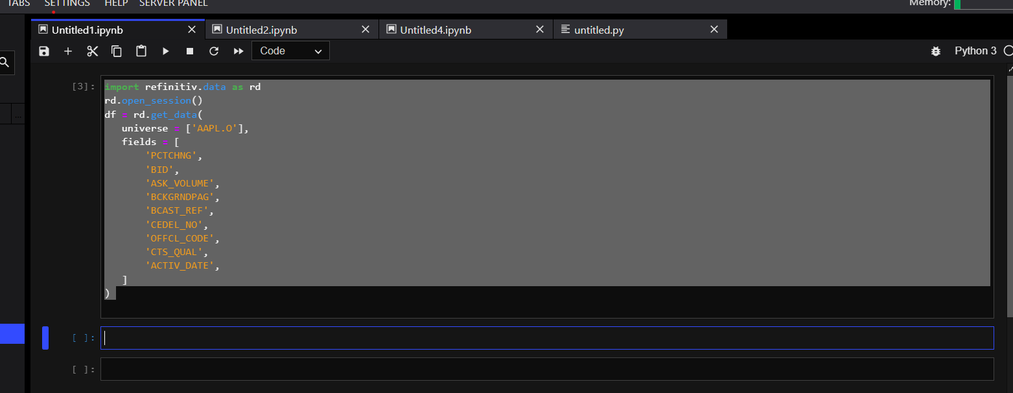Screen dimensions: 1013x393
Task: Open the debugger using the bug icon
Action: (936, 51)
